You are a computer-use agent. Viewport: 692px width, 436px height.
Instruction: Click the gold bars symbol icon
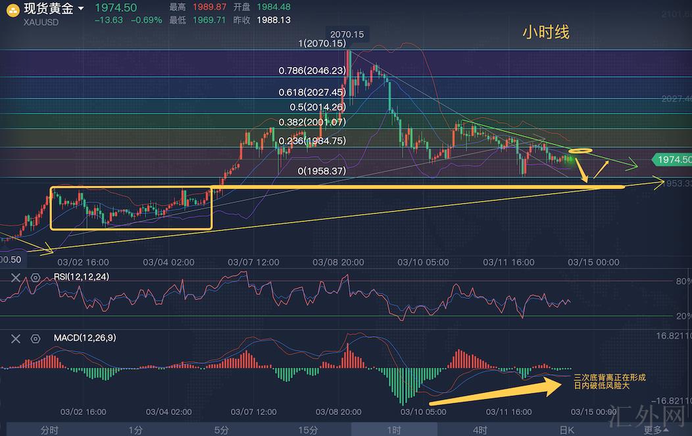click(14, 10)
